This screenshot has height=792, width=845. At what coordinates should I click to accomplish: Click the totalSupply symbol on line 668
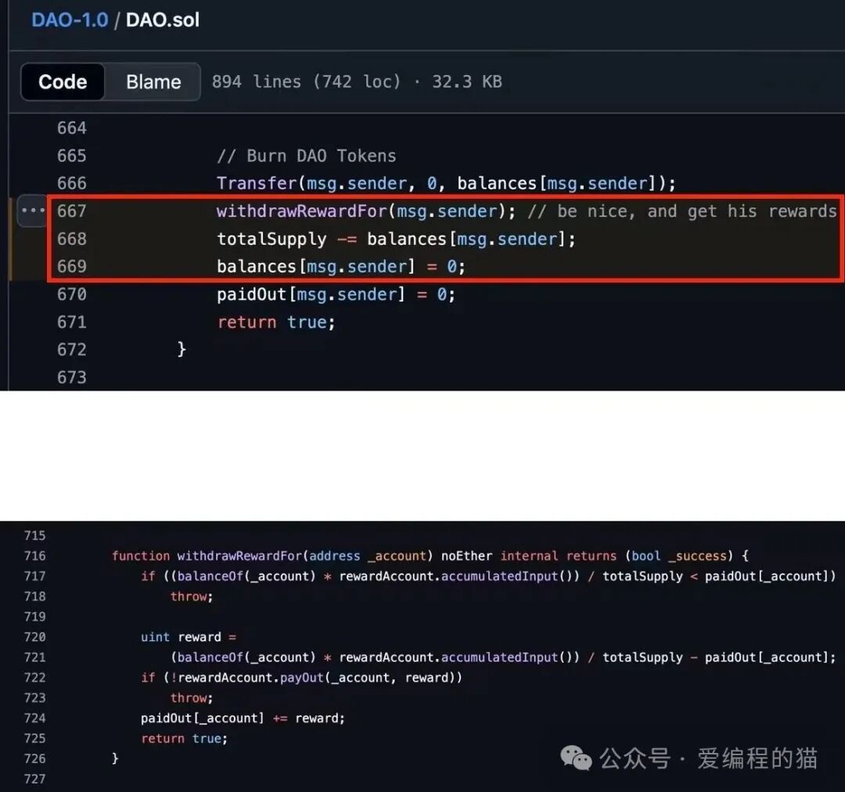[x=271, y=239]
